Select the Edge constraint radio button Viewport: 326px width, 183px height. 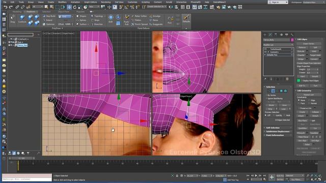click(x=309, y=100)
